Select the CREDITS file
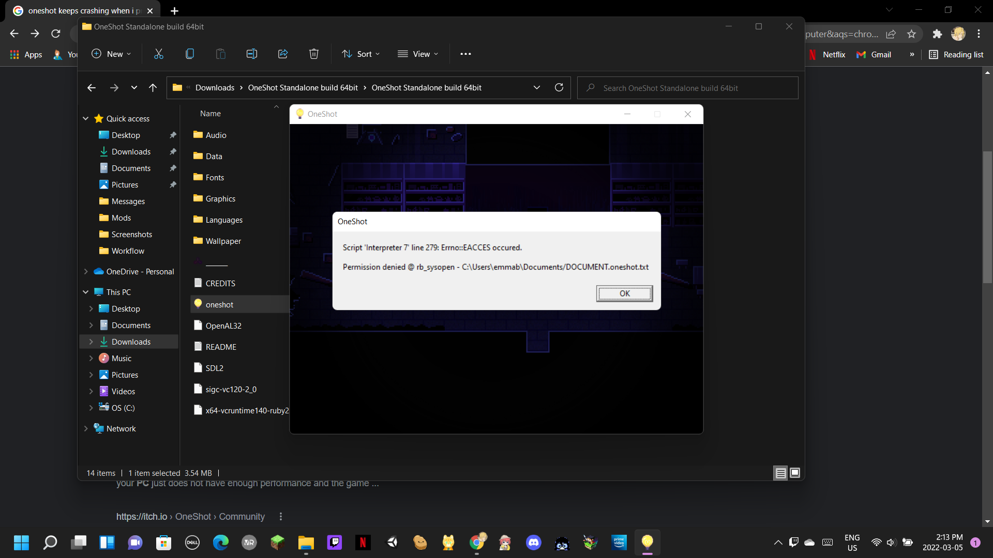The width and height of the screenshot is (993, 558). tap(220, 284)
